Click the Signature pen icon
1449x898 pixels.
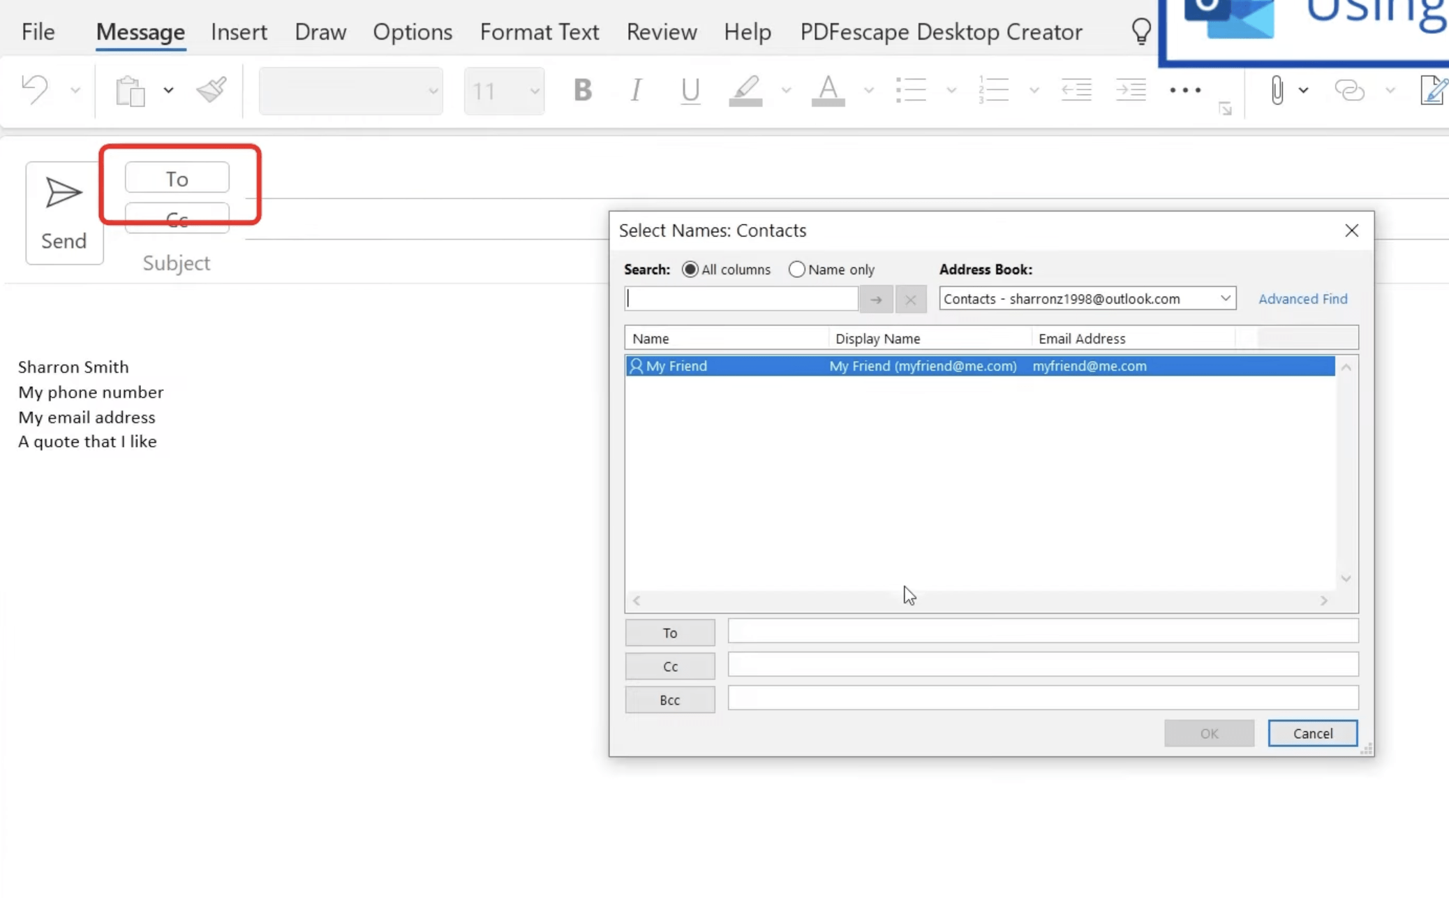tap(1434, 90)
